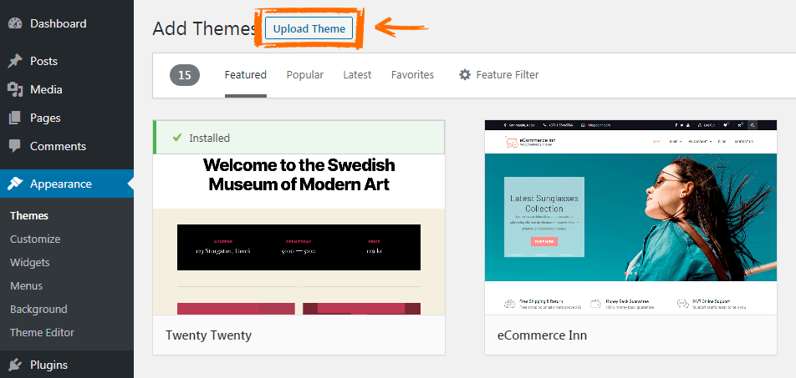
Task: Click the Plugins plug icon
Action: pyautogui.click(x=15, y=365)
